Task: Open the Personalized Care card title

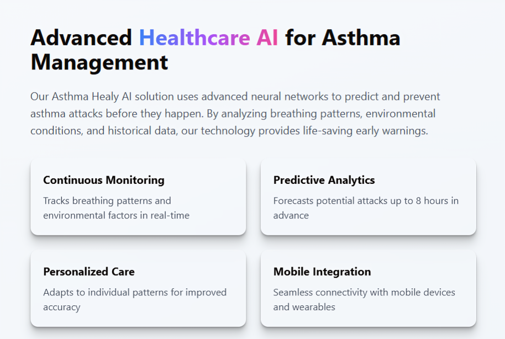Action: tap(89, 272)
